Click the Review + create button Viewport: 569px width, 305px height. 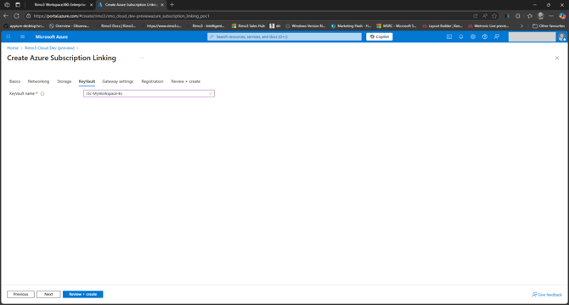tap(82, 294)
